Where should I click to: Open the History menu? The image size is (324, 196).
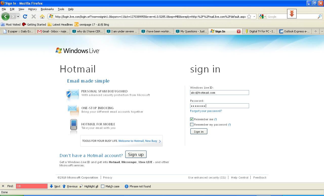32,9
